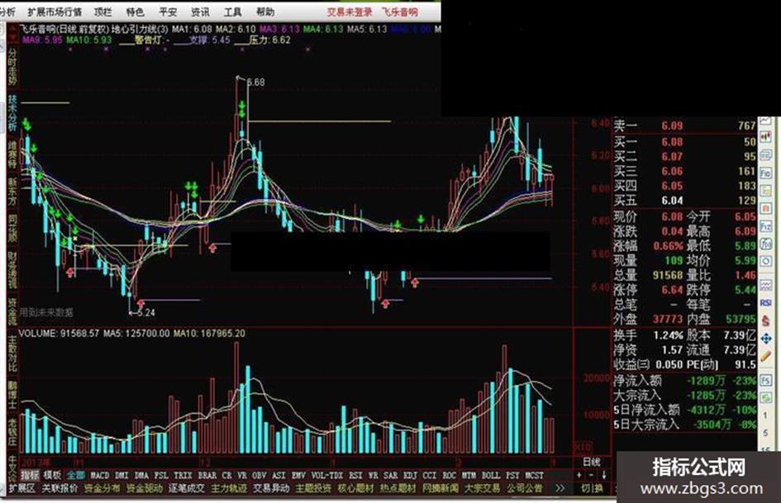Click the RSI icon in right toolbar
Image resolution: width=781 pixels, height=503 pixels.
(x=766, y=303)
